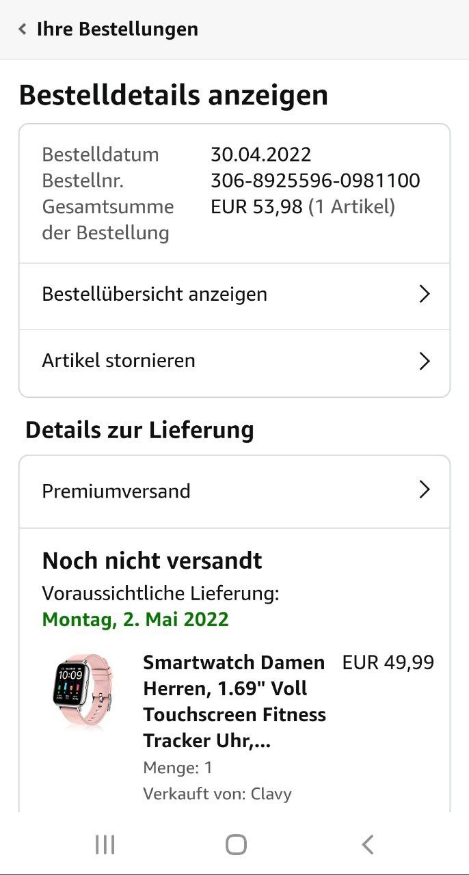Select order number 306-8925596-0981100
The image size is (469, 875).
pyautogui.click(x=315, y=180)
